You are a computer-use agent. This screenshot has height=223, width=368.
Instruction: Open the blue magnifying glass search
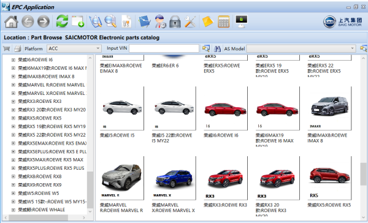pos(110,21)
